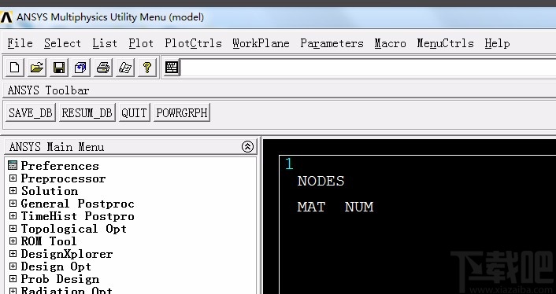
Task: Select the General Postproc label
Action: [78, 204]
